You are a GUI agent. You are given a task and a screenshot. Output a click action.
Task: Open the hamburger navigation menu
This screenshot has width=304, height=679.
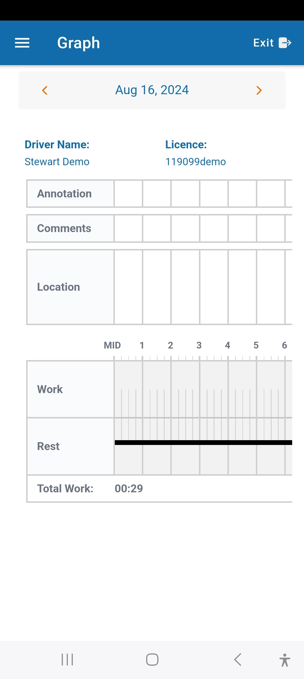click(x=22, y=43)
